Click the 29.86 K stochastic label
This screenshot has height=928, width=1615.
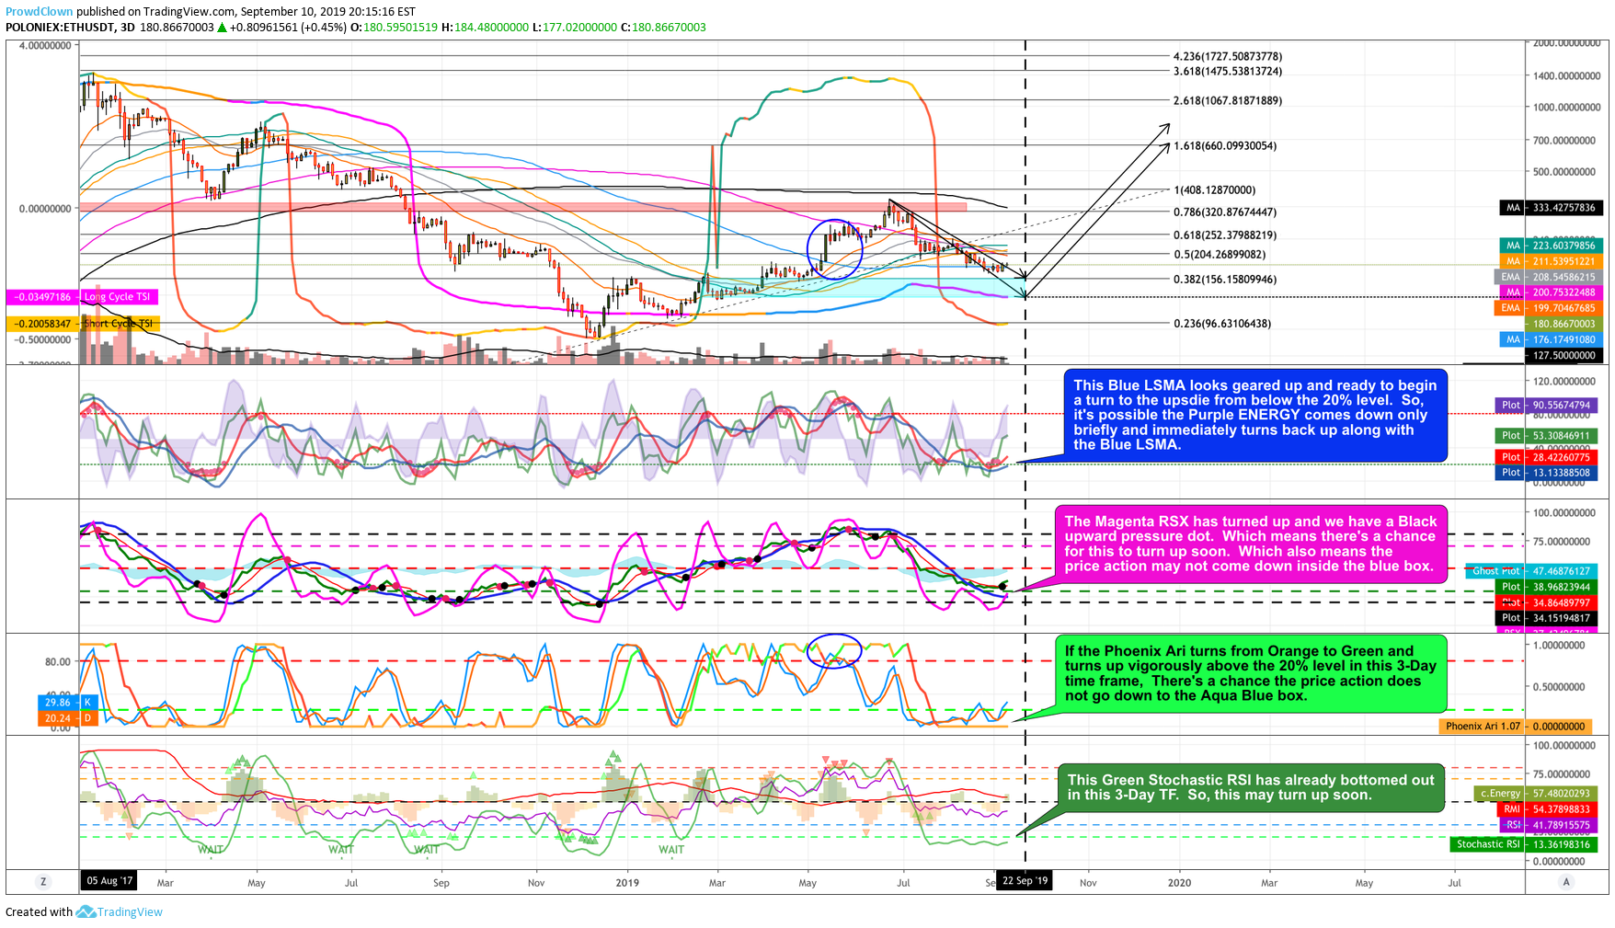click(x=67, y=703)
